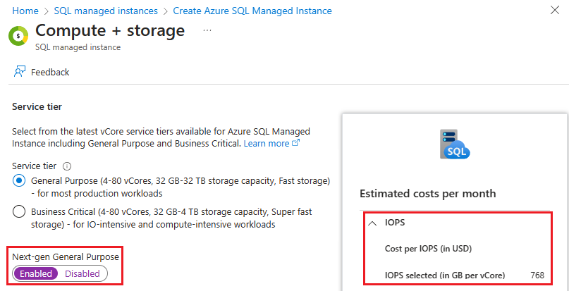Open the ellipsis more options menu
569x291 pixels.
tap(207, 31)
